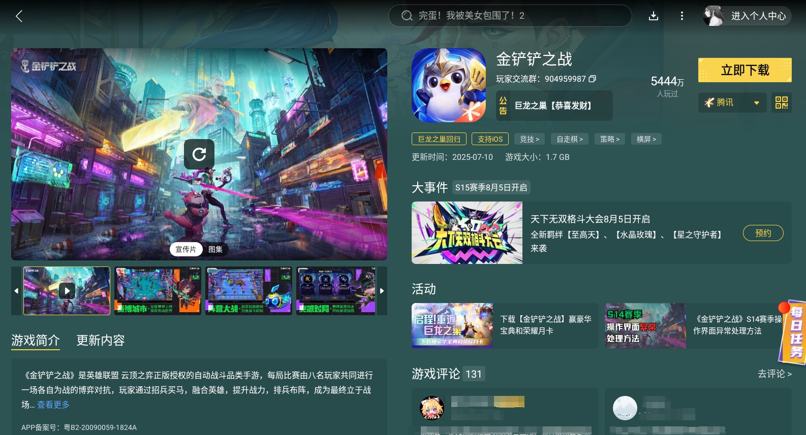This screenshot has width=806, height=435.
Task: Click the second reviewer's round avatar
Action: tap(625, 408)
